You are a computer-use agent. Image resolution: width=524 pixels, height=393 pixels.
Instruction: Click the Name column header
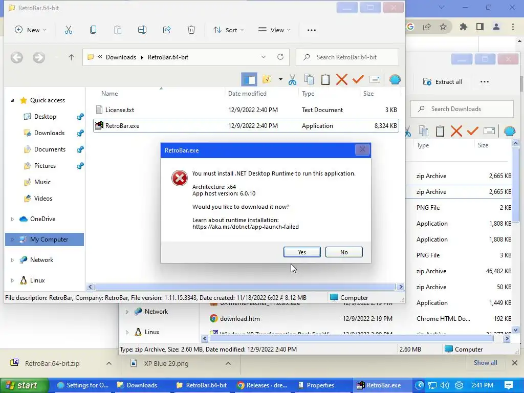click(110, 94)
